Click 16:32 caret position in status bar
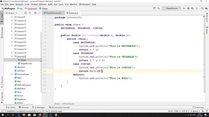 point(170,111)
